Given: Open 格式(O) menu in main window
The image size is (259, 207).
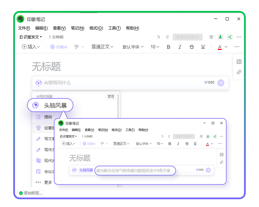Looking at the screenshot, I should tap(96, 28).
